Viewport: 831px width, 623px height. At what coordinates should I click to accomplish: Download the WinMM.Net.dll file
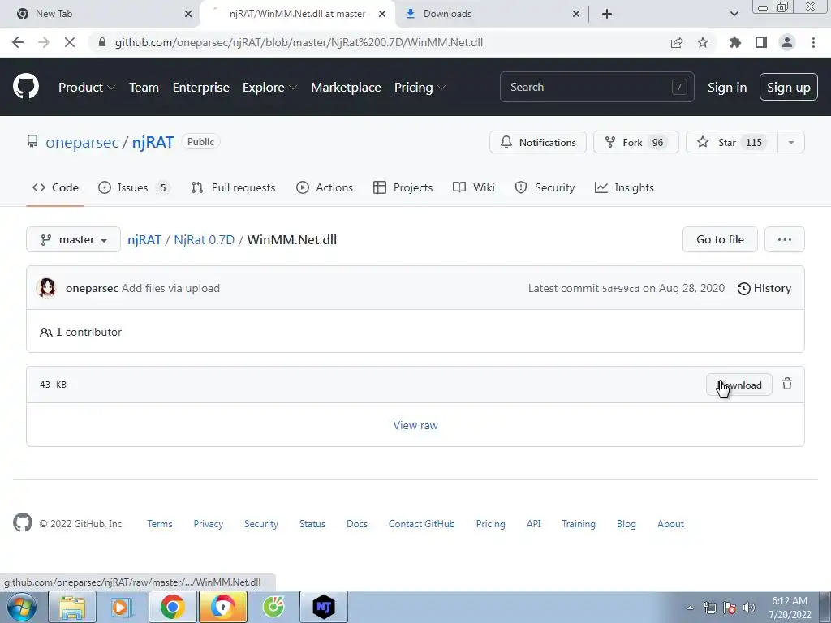[x=738, y=385]
